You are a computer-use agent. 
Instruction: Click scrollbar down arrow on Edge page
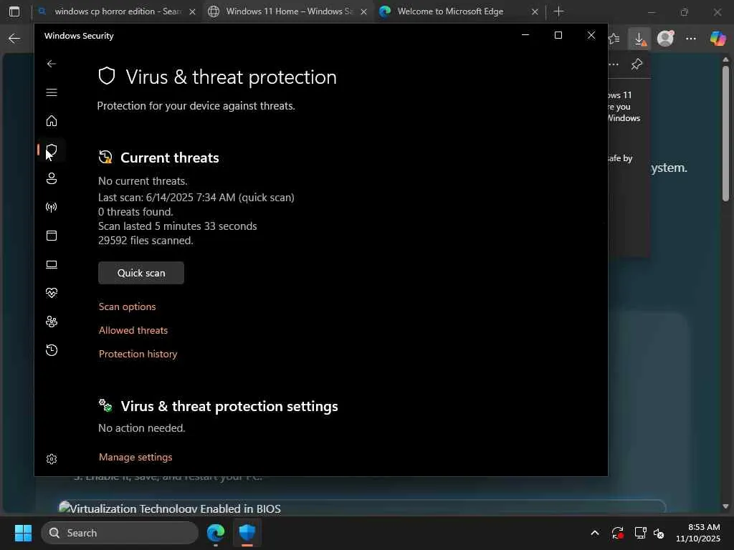(725, 506)
